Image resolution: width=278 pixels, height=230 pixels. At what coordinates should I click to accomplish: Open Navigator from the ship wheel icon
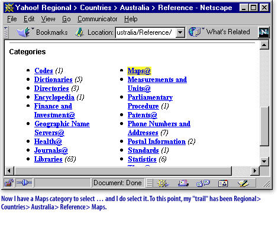[163, 183]
